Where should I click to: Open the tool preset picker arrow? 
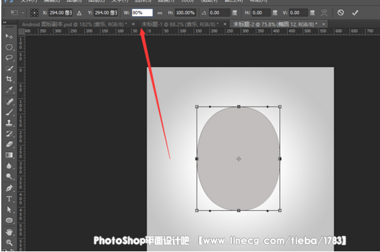[23, 13]
